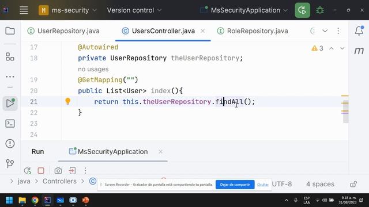Open File Explorer from taskbar
Screen dimensions: 369x207
[x=22, y=200]
